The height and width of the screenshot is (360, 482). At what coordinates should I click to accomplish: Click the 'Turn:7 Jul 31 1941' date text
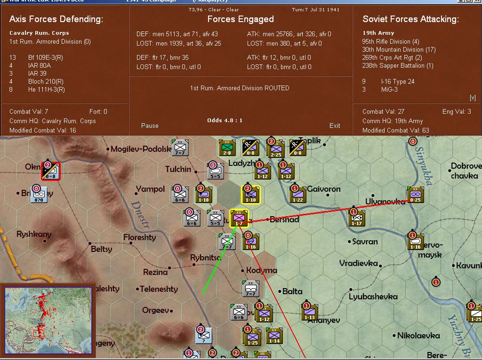click(315, 9)
